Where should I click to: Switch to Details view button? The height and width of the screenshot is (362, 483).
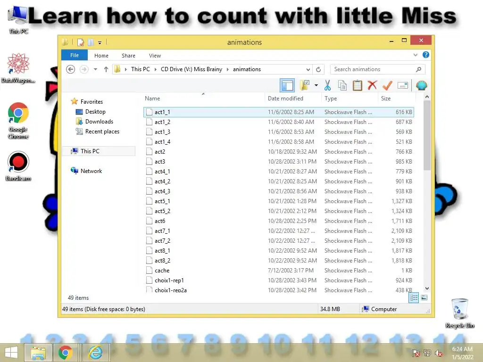[x=414, y=298]
